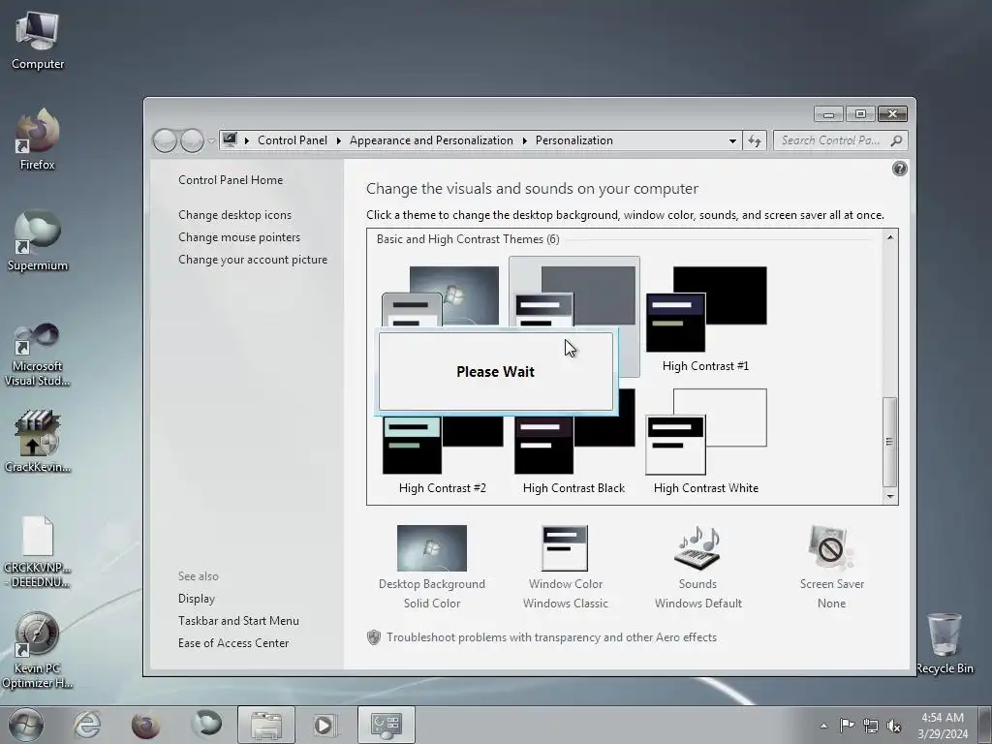
Task: Open the Action Center flag tray icon
Action: click(847, 726)
